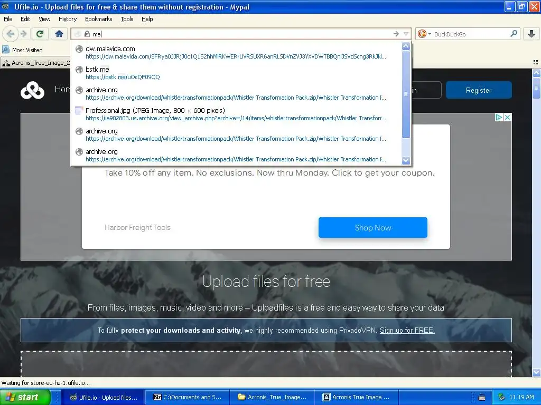The width and height of the screenshot is (541, 405).
Task: Switch to the C:\Documents and S... taskbar window
Action: pos(188,398)
